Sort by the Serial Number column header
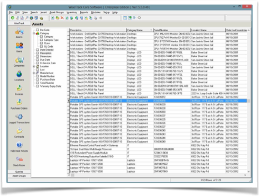The width and height of the screenshot is (259, 196). click(172, 30)
